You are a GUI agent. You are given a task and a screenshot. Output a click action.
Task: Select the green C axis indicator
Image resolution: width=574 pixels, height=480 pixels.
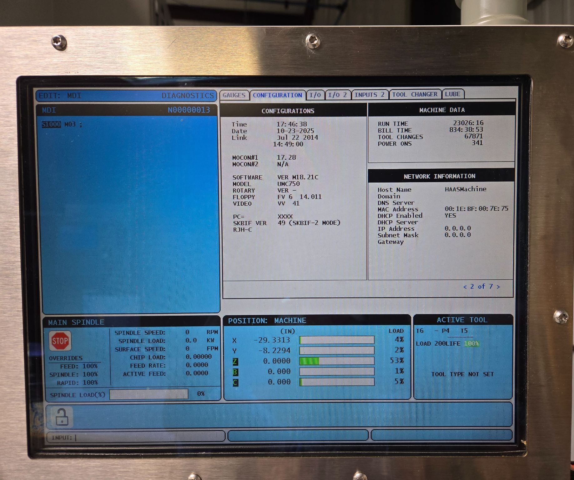[235, 382]
